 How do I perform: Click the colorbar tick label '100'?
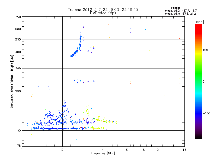[x=205, y=50]
